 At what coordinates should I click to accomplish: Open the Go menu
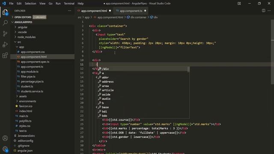pyautogui.click(x=51, y=3)
